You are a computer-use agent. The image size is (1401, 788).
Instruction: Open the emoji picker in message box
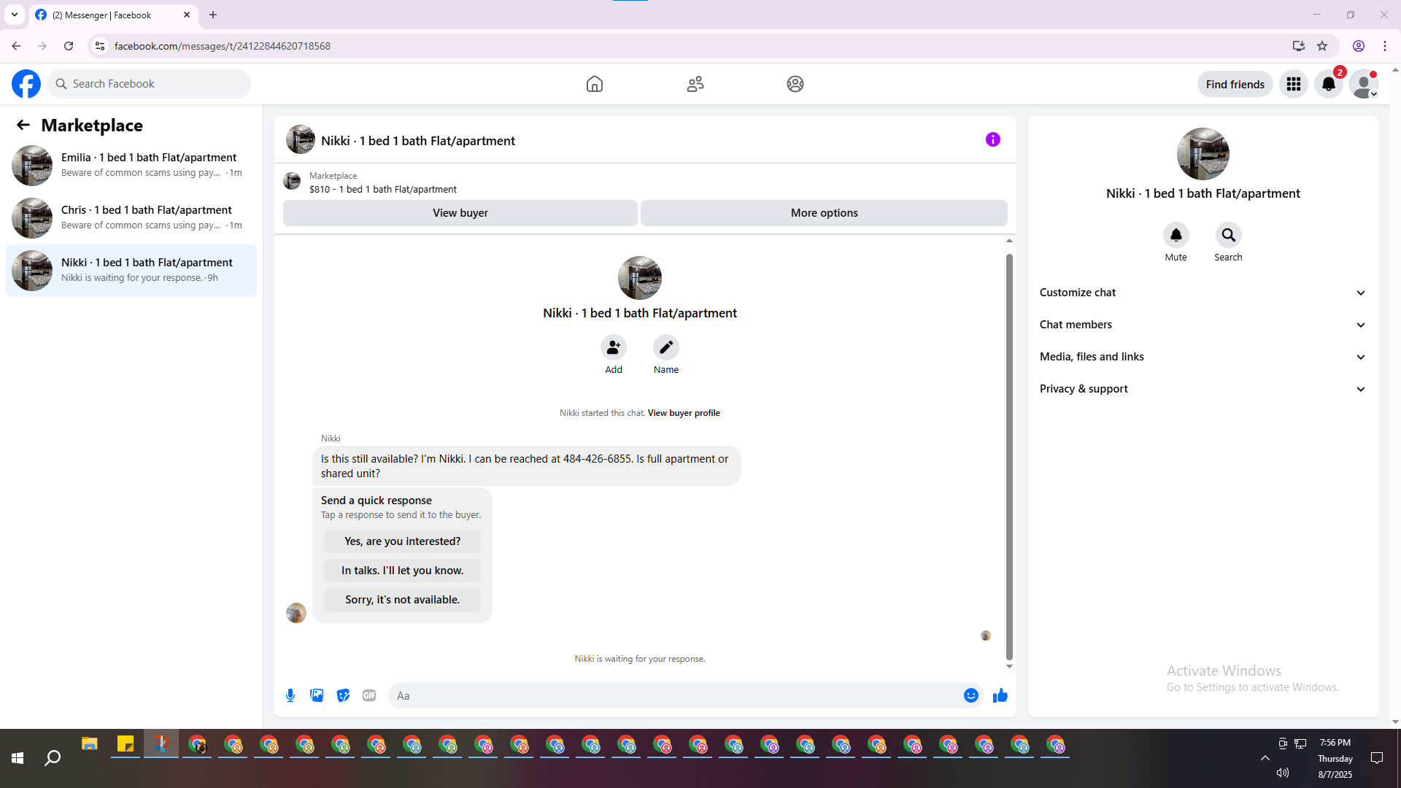pyautogui.click(x=971, y=695)
